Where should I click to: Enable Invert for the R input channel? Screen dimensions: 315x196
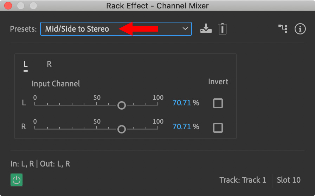coord(218,128)
